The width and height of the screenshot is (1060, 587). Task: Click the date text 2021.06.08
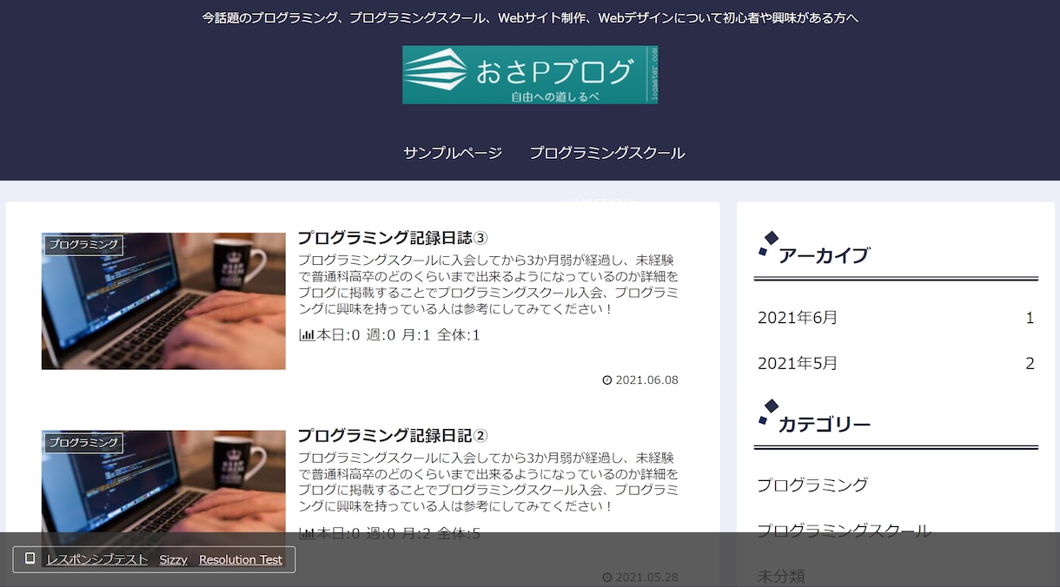click(646, 380)
